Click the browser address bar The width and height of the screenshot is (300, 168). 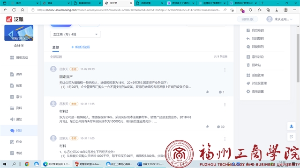tap(128, 10)
